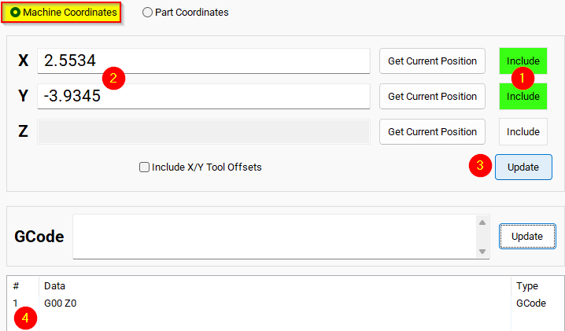Screen dimensions: 565x331
Task: Click the Type column header
Action: tap(526, 286)
